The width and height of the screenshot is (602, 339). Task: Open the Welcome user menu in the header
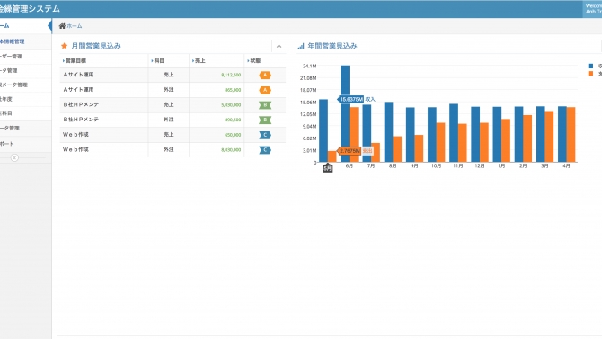593,9
